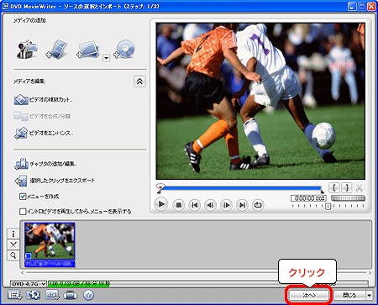The height and width of the screenshot is (305, 378).
Task: Open the dropdown arrow beside slideshow icon
Action: pyautogui.click(x=106, y=58)
